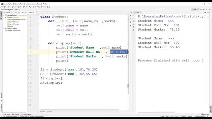Click the down arrow in Run console
This screenshot has width=212, height=119.
(x=134, y=19)
